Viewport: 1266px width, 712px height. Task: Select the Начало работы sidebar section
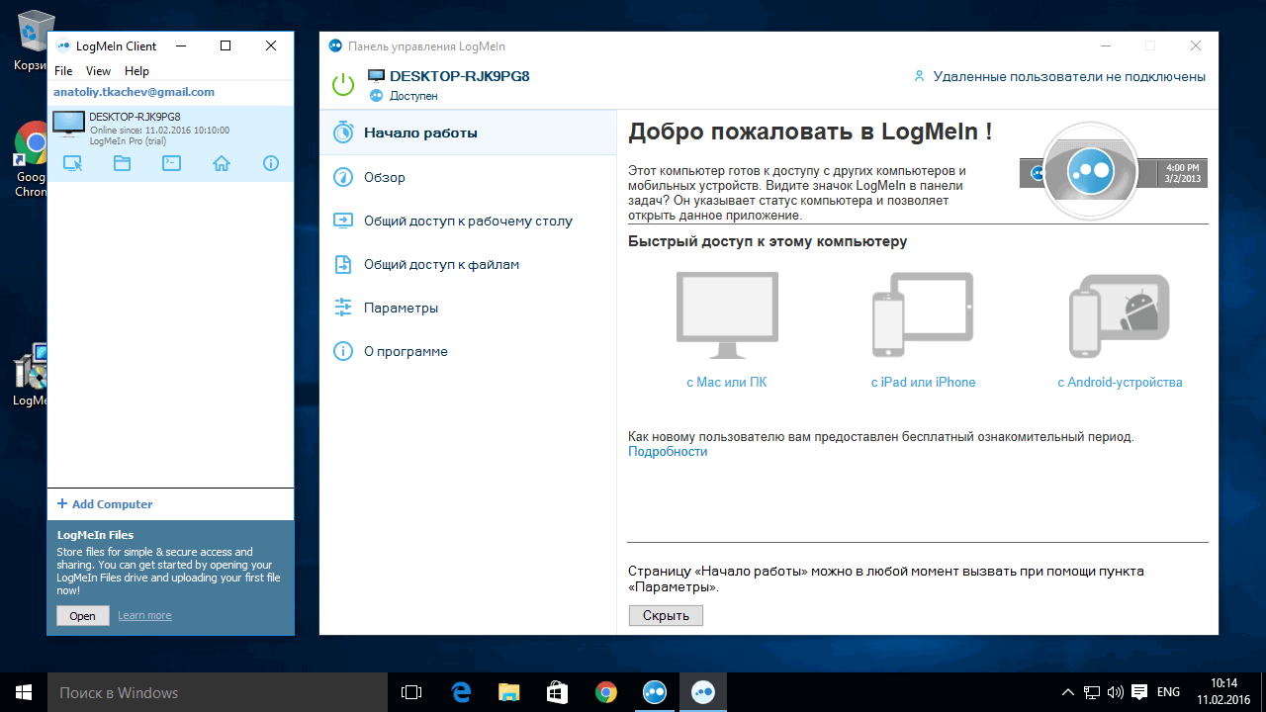click(x=468, y=133)
